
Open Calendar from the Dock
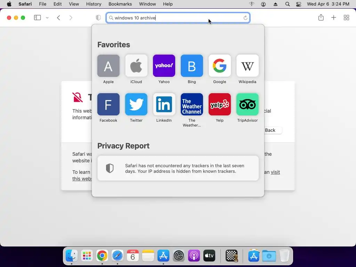132,256
